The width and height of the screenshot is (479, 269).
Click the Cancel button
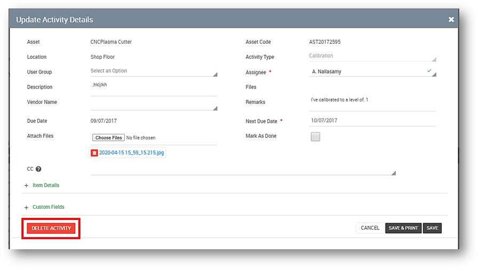click(370, 228)
